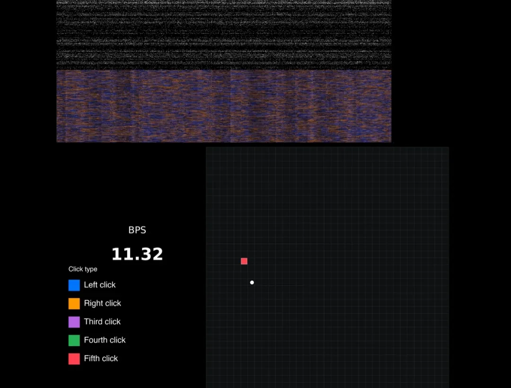Click the 'Click type' legend heading

(x=83, y=269)
